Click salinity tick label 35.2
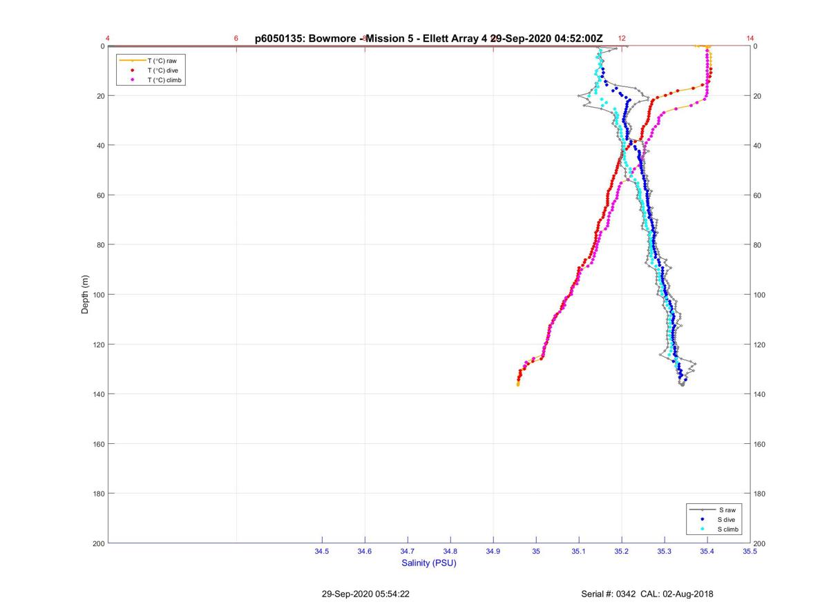 point(622,551)
